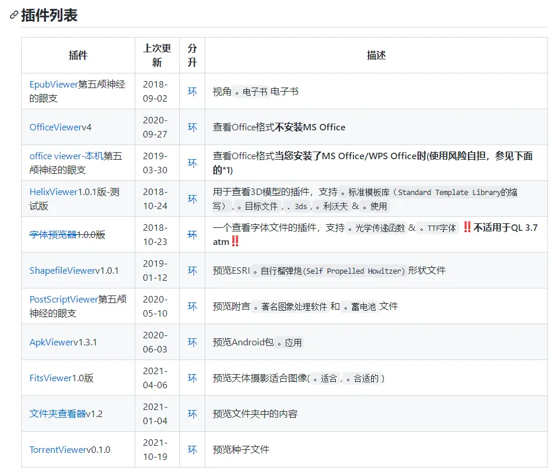
Task: Click the date 2020-06-03
Action: [155, 342]
